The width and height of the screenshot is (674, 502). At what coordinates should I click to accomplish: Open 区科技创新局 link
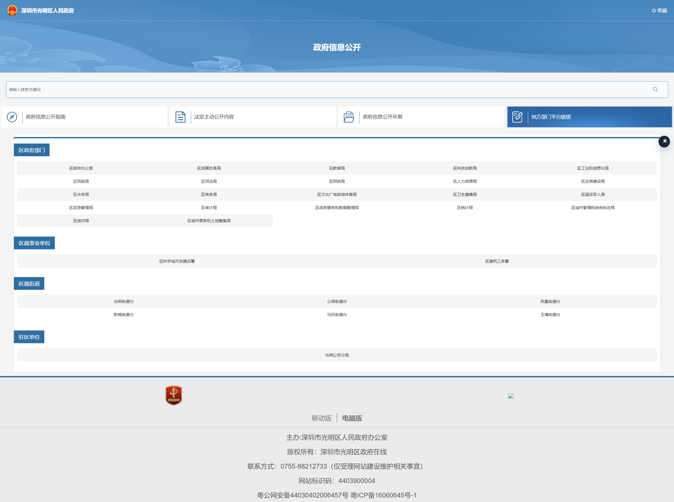point(465,168)
